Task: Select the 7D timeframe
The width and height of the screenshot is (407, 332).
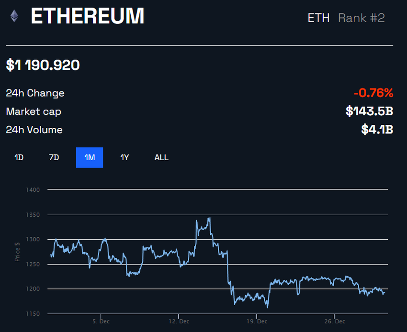Action: [54, 157]
